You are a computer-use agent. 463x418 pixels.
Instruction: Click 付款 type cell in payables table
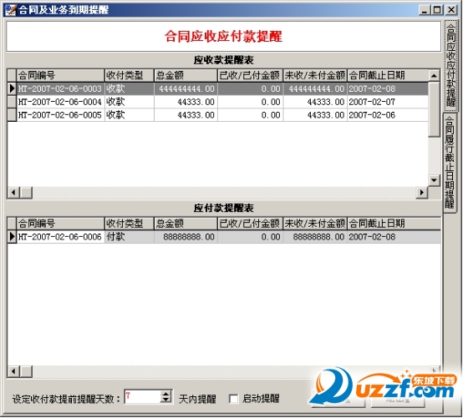coord(130,237)
